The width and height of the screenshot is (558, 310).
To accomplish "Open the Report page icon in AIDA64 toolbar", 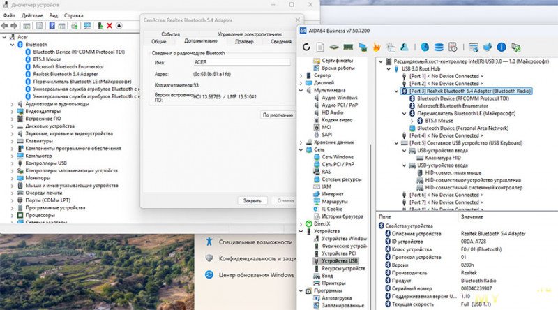I will pos(320,47).
